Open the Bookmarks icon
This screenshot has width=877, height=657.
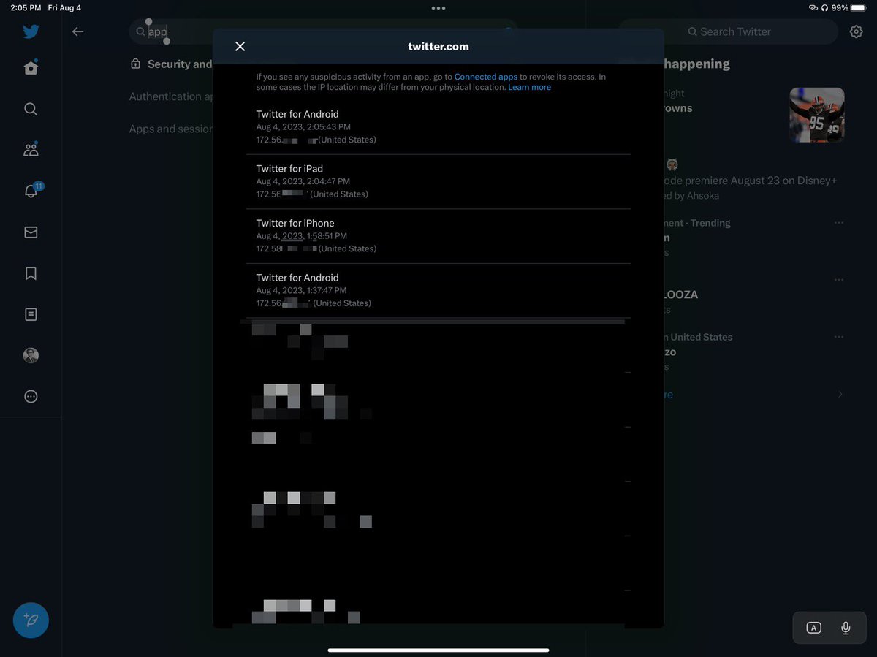(31, 273)
